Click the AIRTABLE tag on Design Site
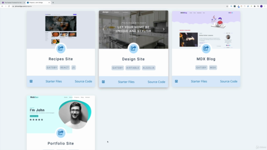The image size is (267, 150). 133,68
